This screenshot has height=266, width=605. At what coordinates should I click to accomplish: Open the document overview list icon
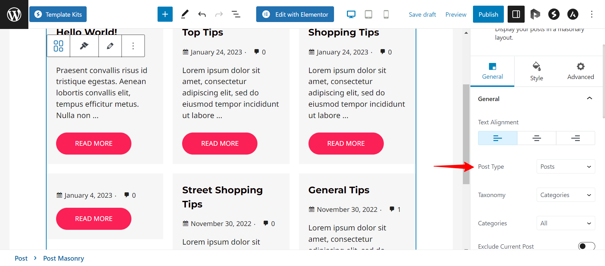pos(236,14)
